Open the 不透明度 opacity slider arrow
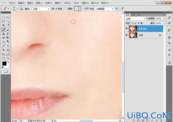Image resolution: width=173 pixels, height=122 pixels. [164, 19]
